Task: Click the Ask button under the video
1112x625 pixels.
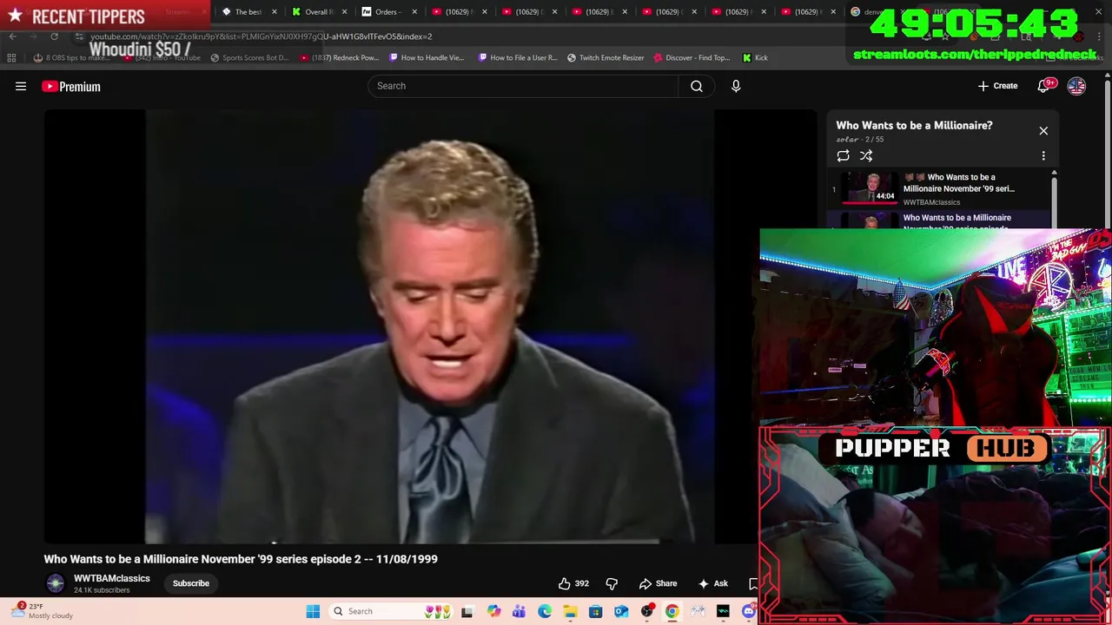Action: (x=713, y=583)
